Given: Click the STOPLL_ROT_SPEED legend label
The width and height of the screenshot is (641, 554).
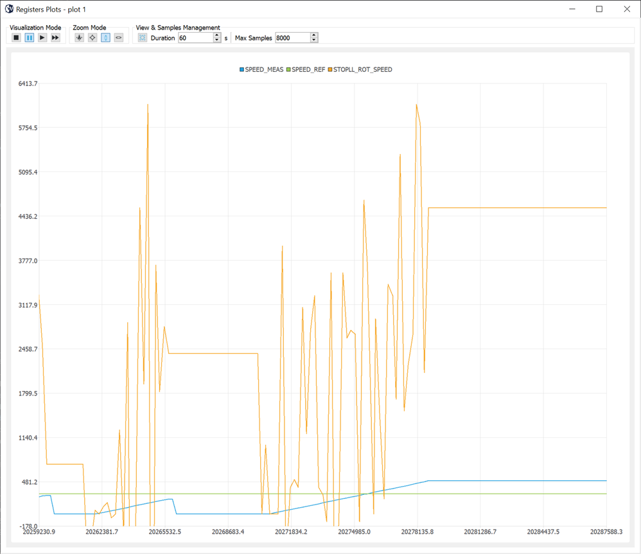Looking at the screenshot, I should point(363,69).
